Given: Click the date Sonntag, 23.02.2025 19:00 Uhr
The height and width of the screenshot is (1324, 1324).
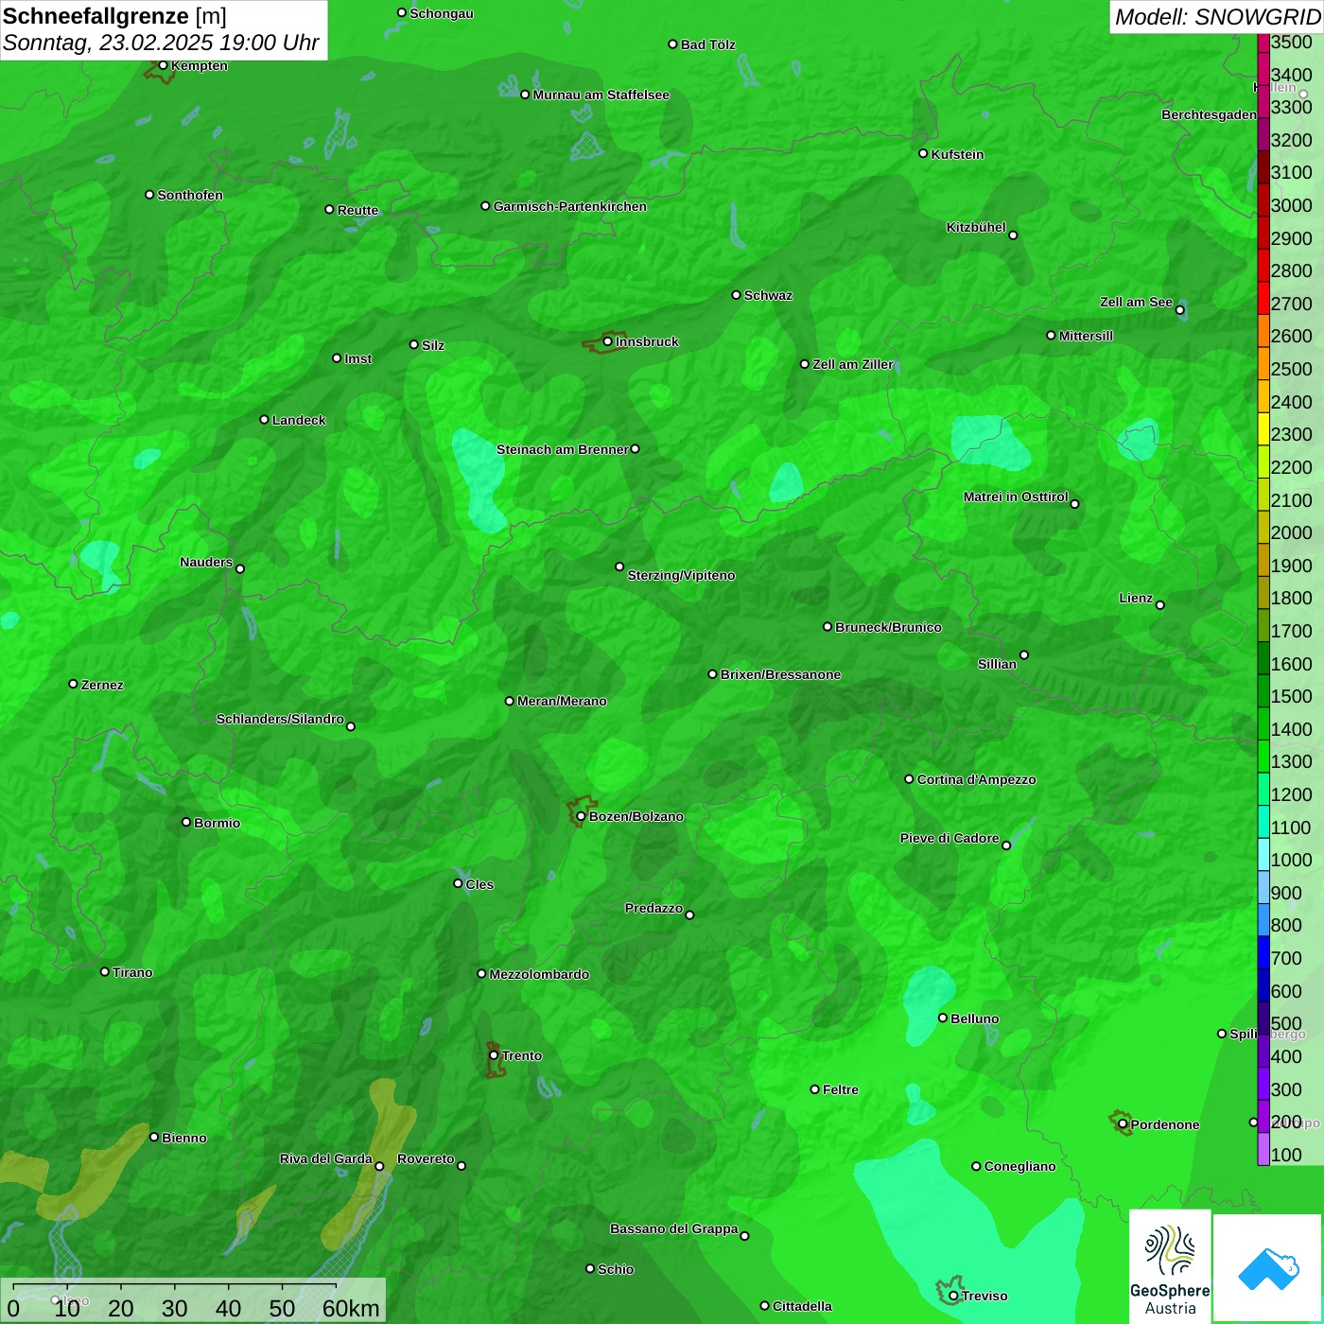Looking at the screenshot, I should (x=161, y=44).
